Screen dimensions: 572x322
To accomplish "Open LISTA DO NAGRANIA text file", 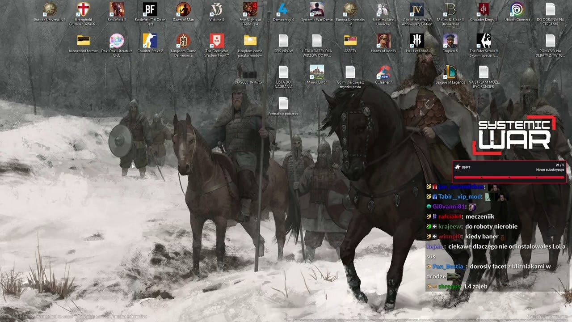I will [x=283, y=77].
